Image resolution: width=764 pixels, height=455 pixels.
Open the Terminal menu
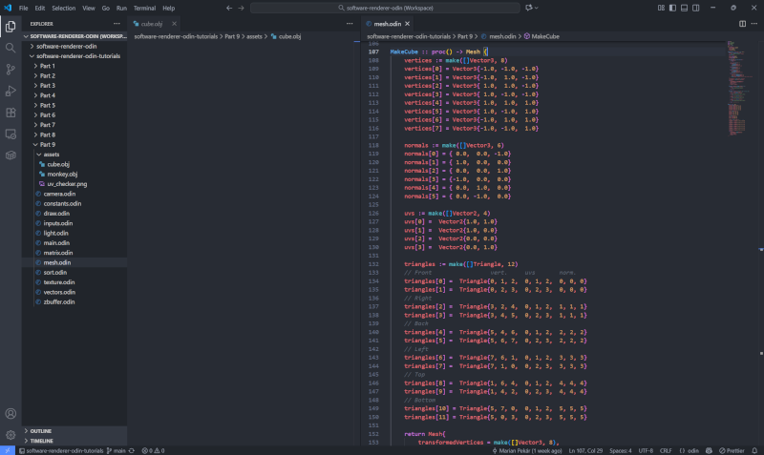pyautogui.click(x=145, y=8)
